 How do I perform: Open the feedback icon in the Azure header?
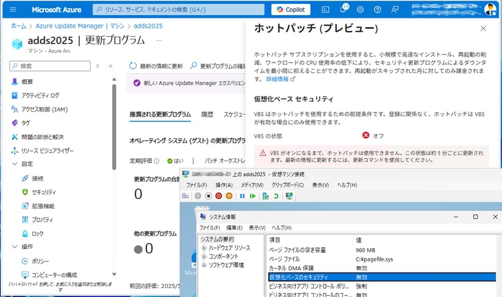(395, 10)
